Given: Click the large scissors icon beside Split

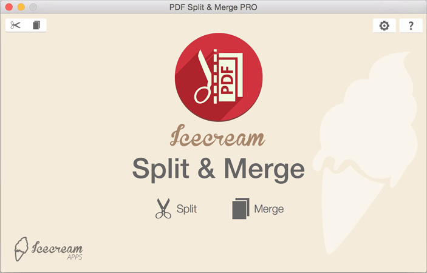Looking at the screenshot, I should point(163,209).
